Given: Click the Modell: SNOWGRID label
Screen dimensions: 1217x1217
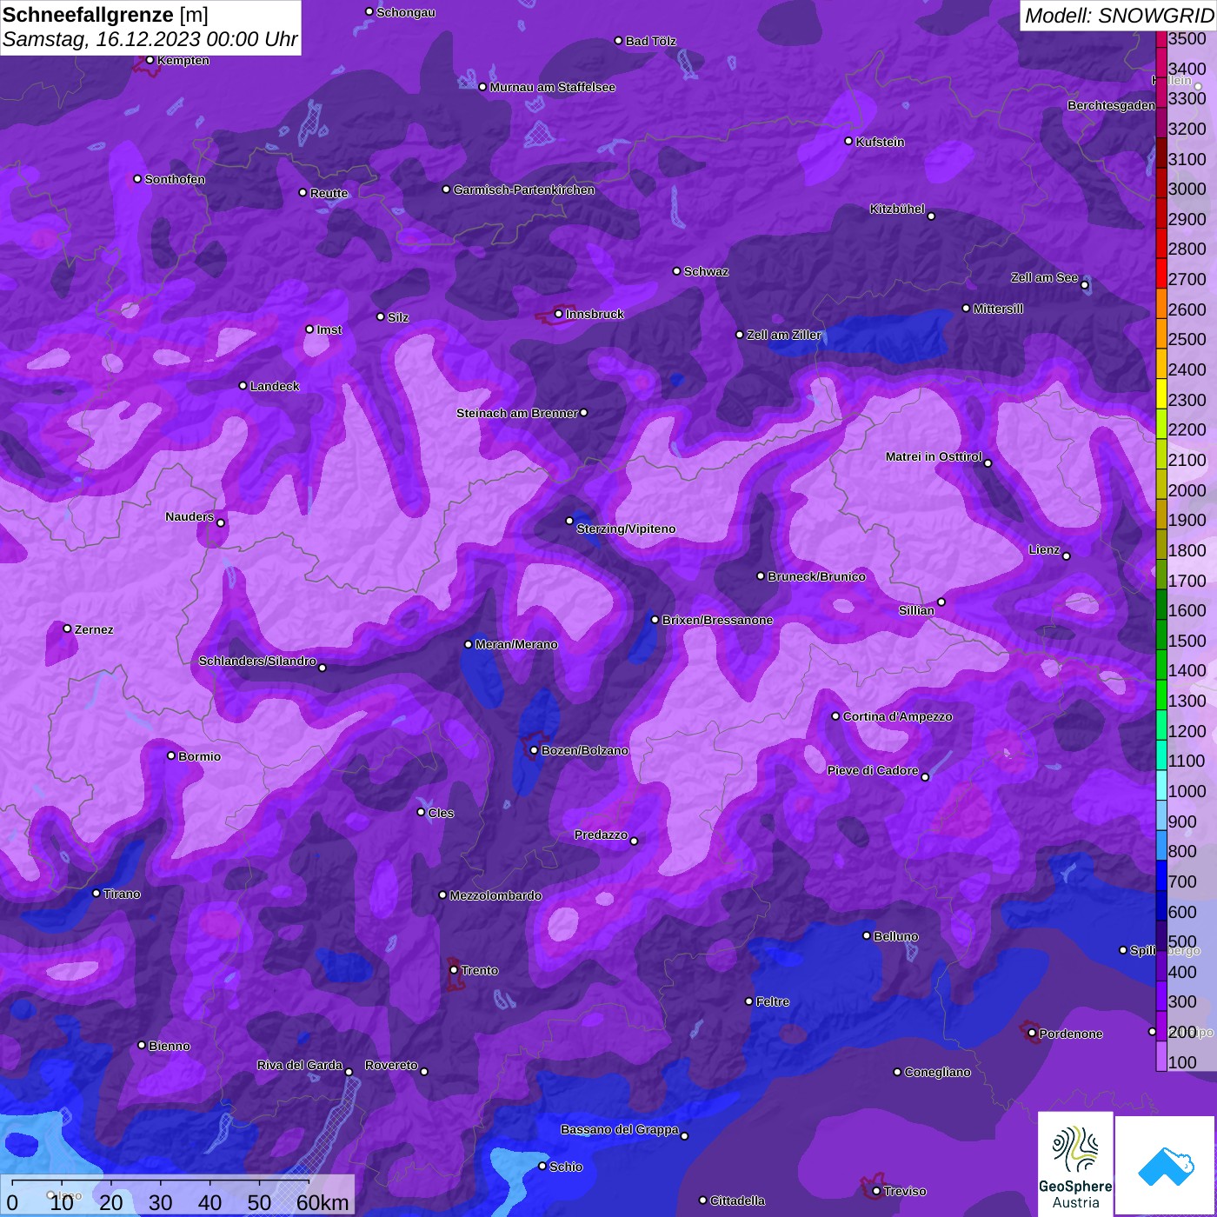Looking at the screenshot, I should [x=1119, y=16].
